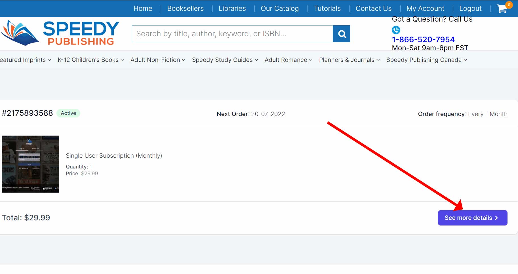Click the See more details button
This screenshot has width=518, height=274.
(473, 218)
